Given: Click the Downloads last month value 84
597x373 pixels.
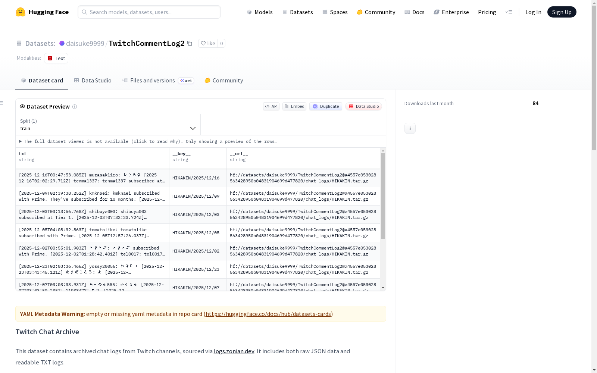Looking at the screenshot, I should [535, 103].
